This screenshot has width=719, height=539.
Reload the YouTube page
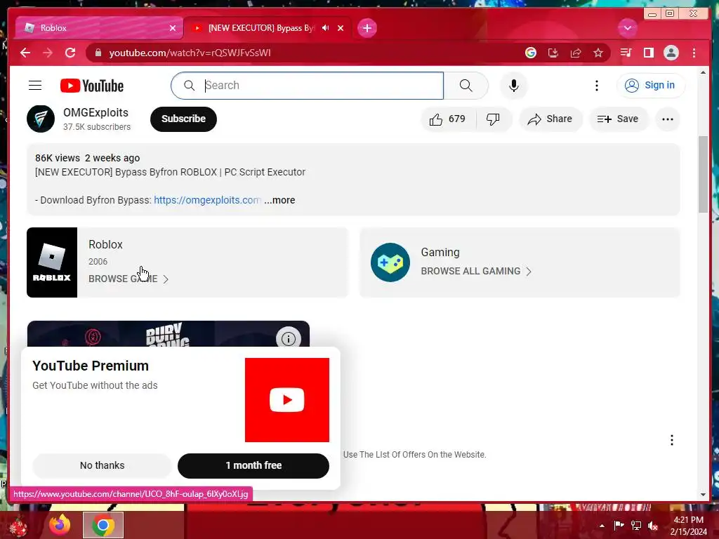pos(70,53)
